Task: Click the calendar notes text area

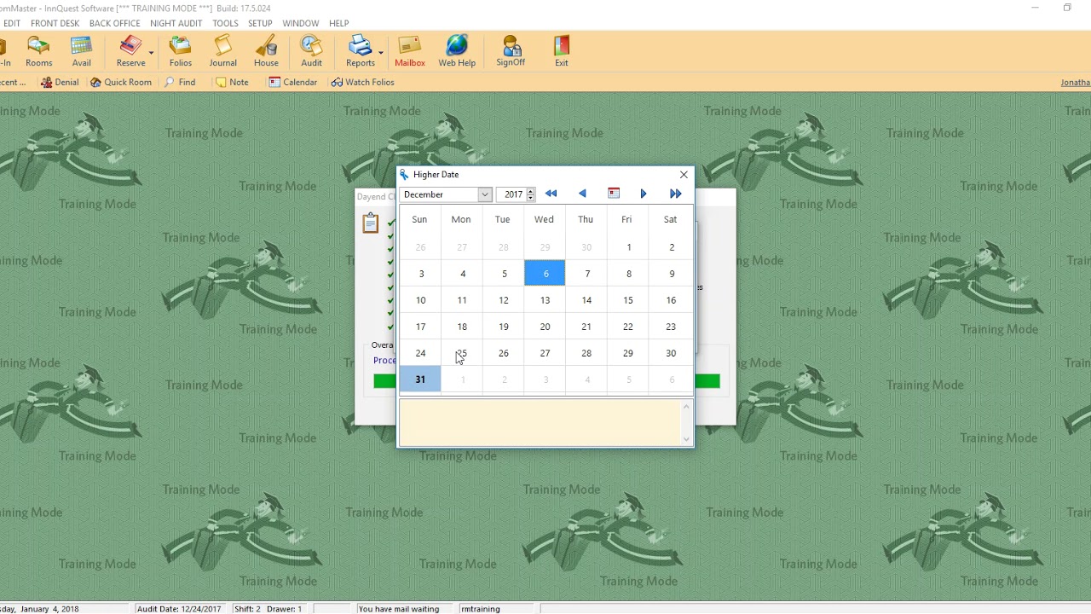Action: (540, 423)
